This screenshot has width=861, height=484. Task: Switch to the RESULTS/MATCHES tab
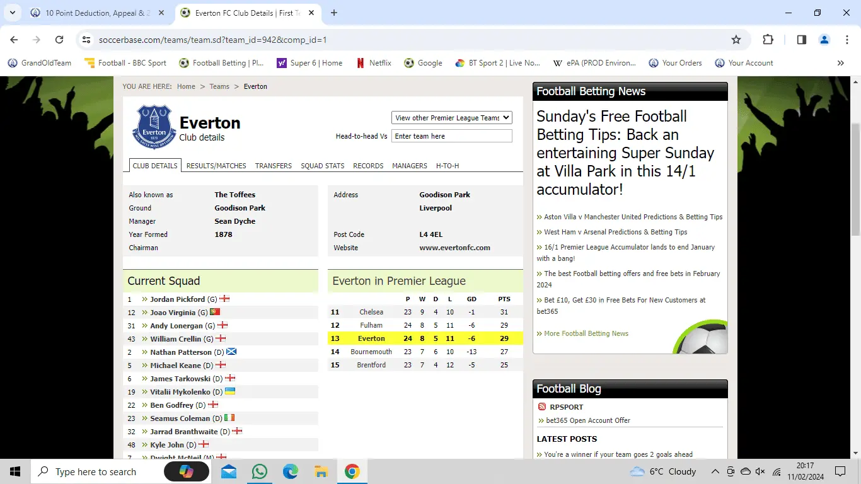tap(216, 166)
